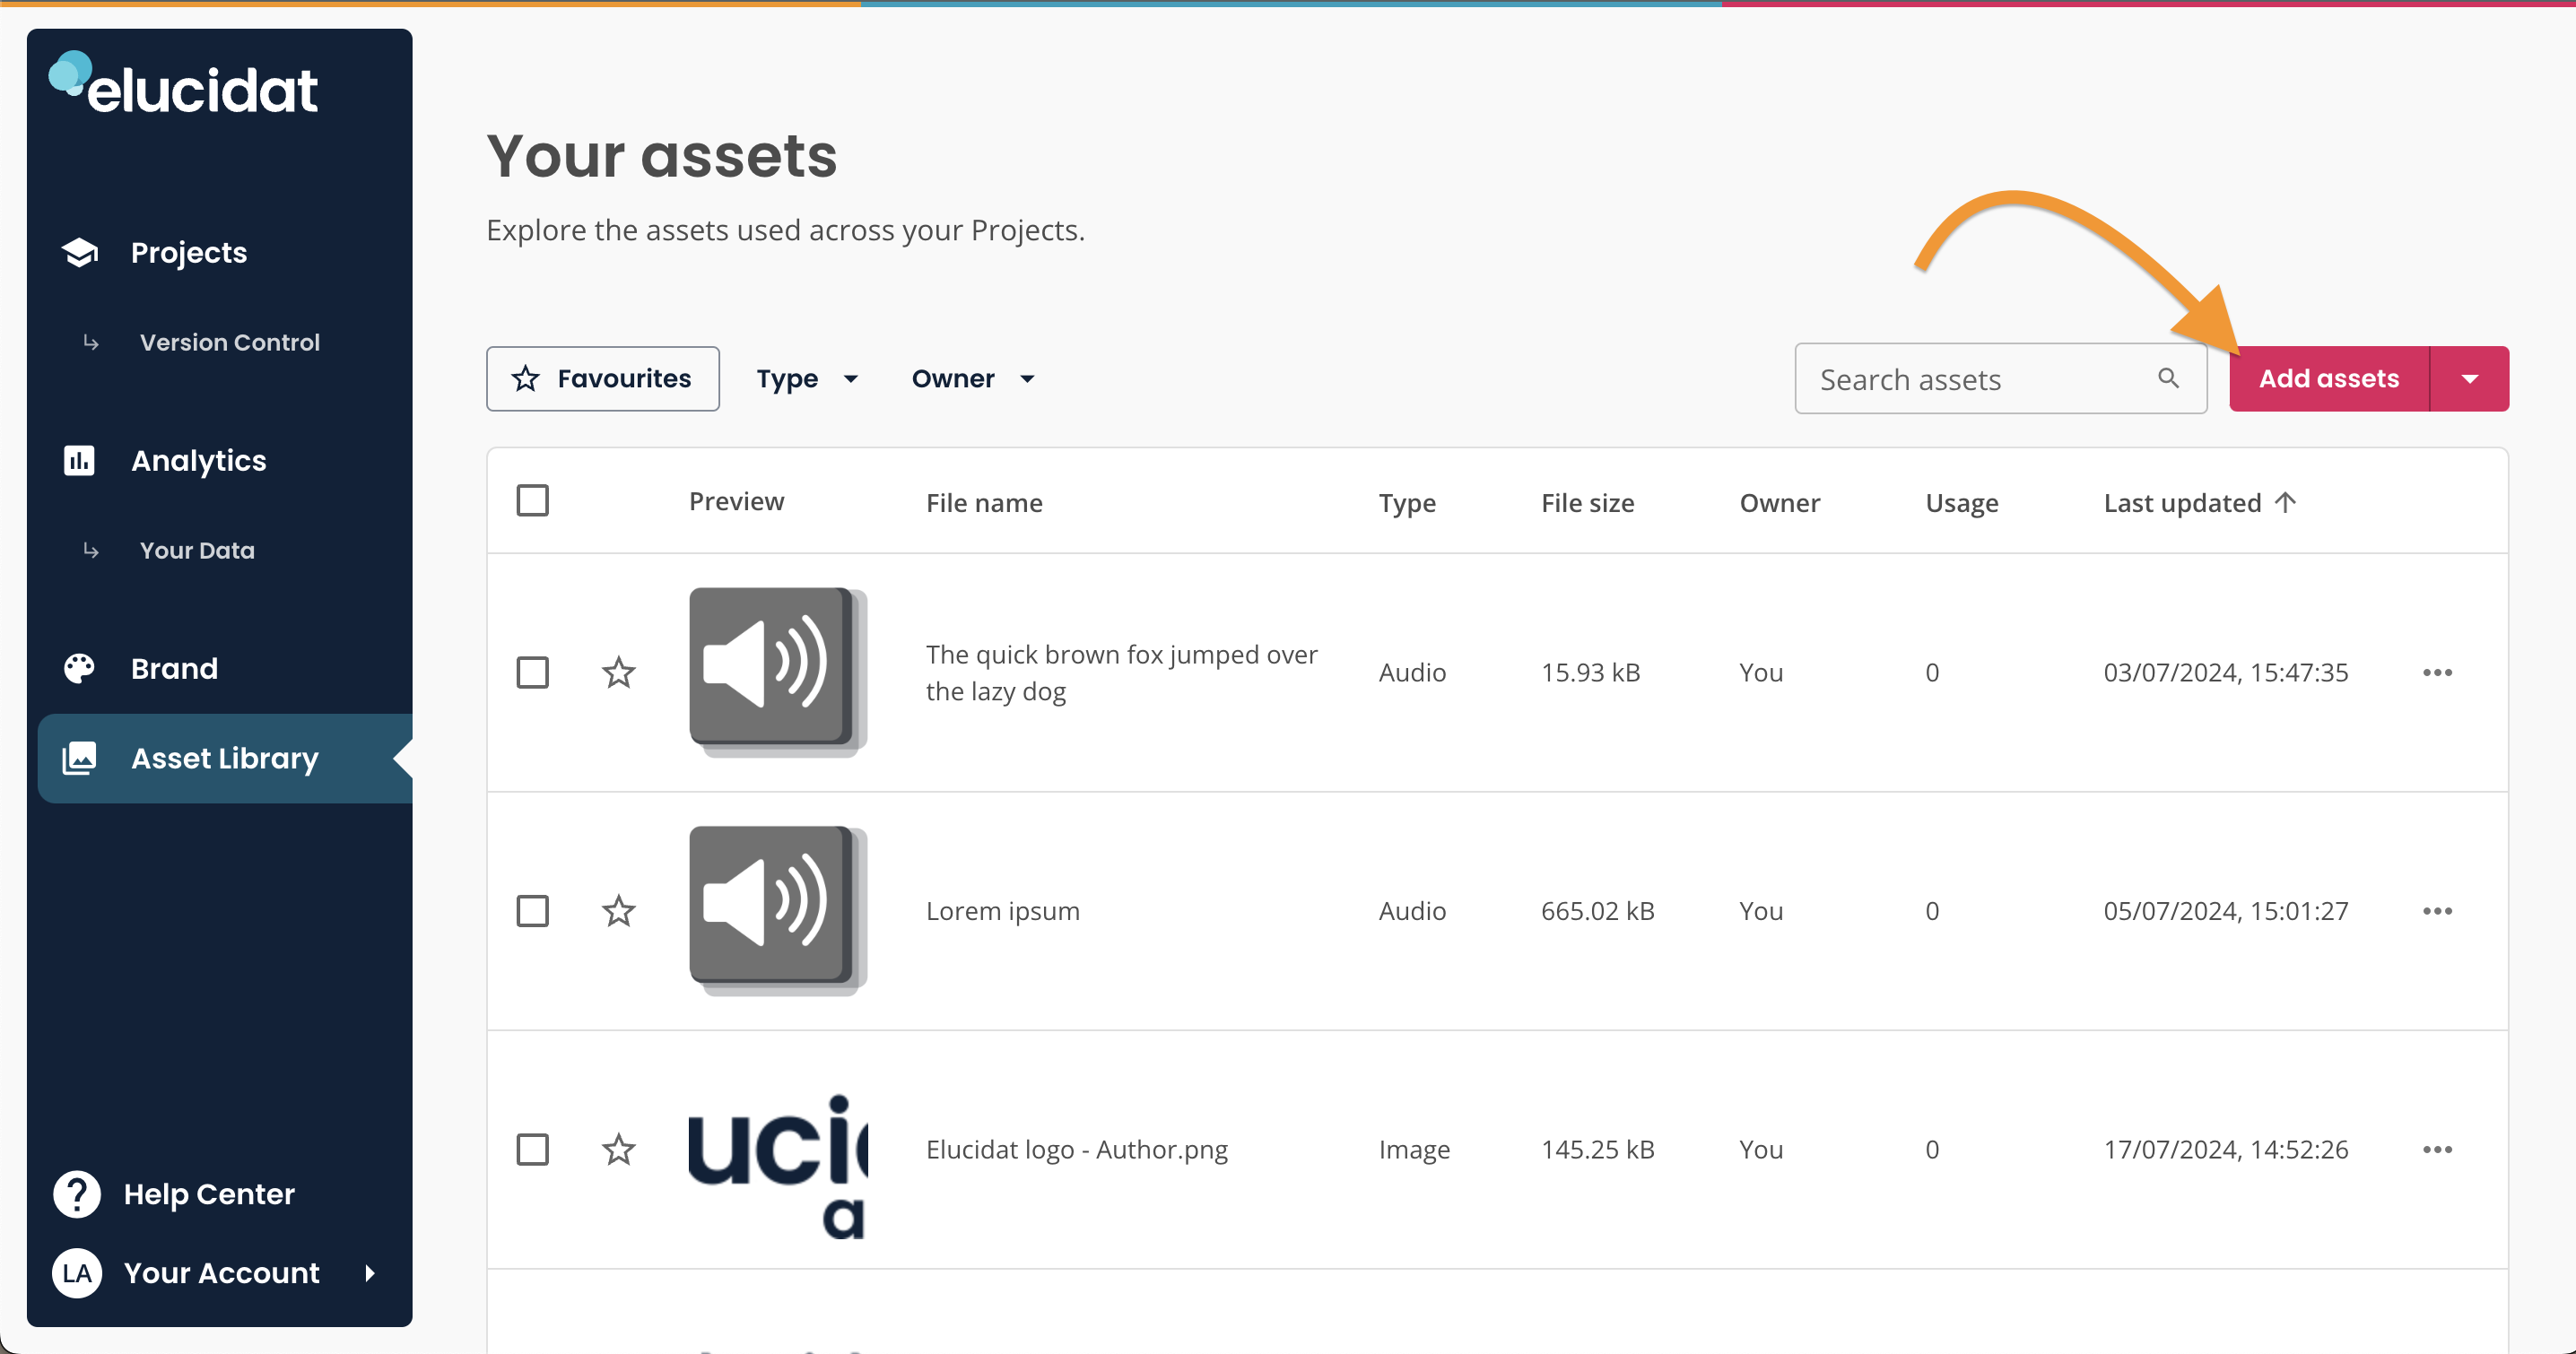Click the 'Owner' column header in the table

point(1779,502)
